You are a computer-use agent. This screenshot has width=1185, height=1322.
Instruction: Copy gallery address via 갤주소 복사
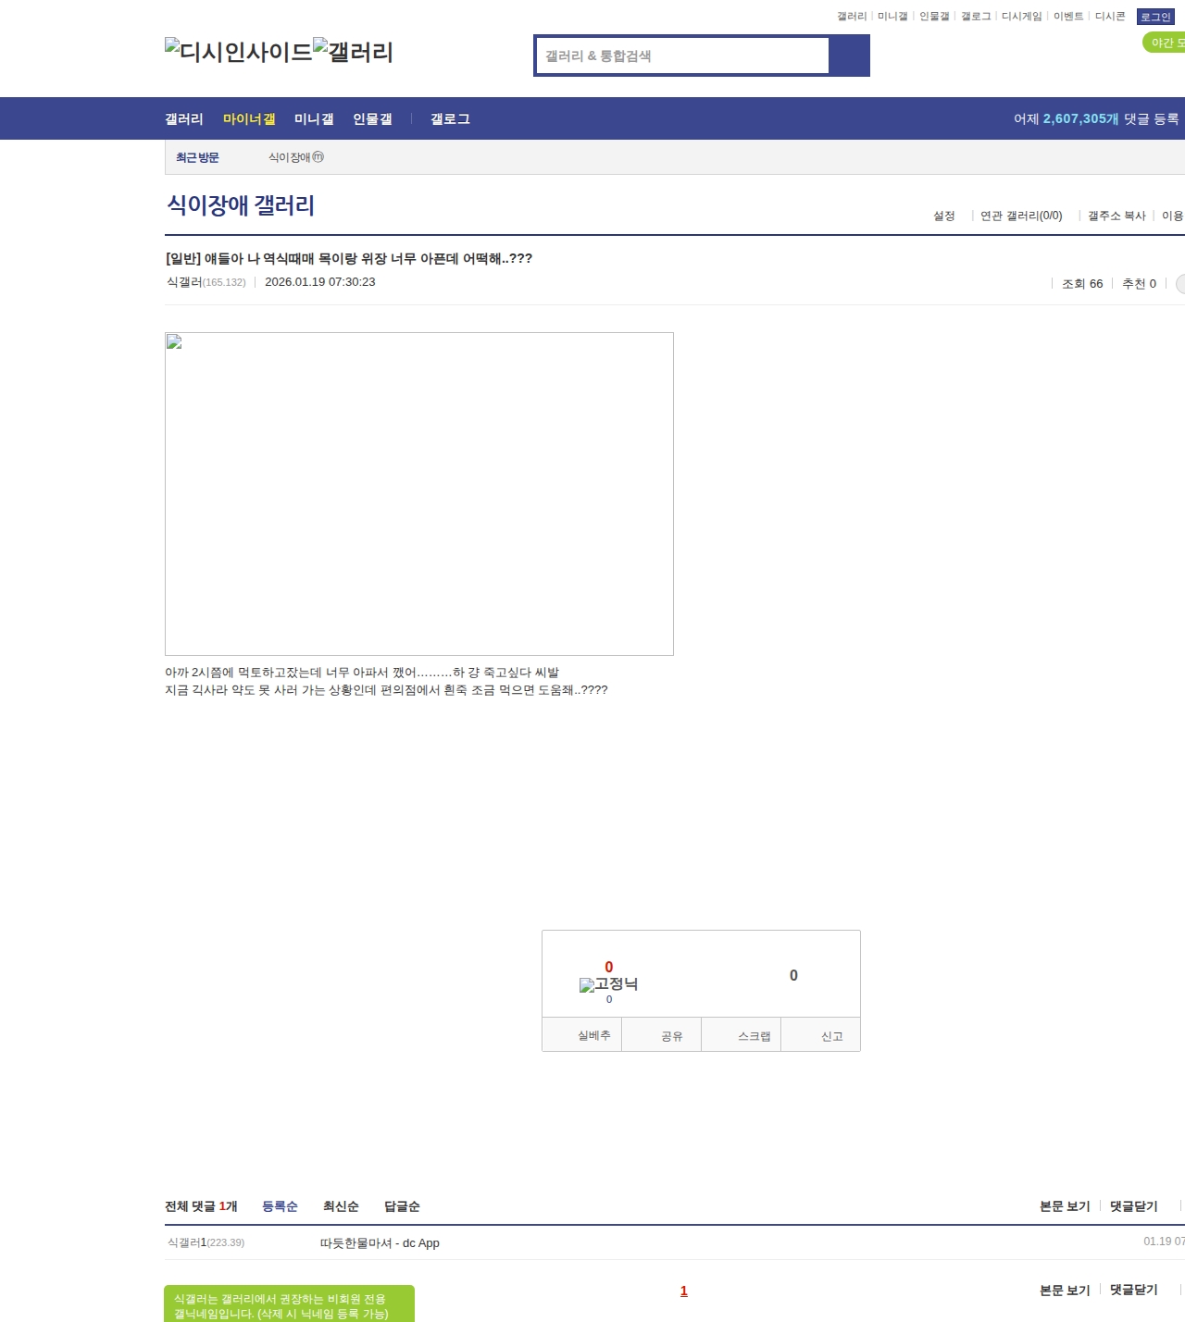(1116, 215)
